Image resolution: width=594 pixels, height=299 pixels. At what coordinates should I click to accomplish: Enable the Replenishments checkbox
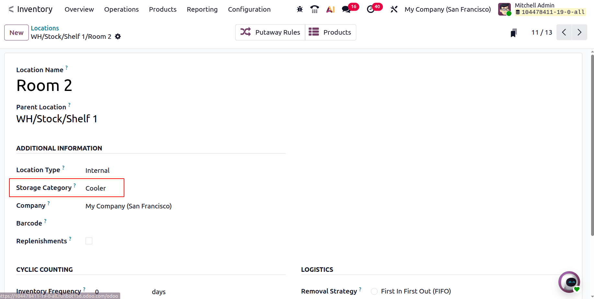pos(89,241)
